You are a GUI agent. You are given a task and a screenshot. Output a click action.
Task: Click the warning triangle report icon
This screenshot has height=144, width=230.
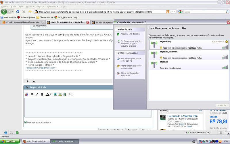(34, 81)
